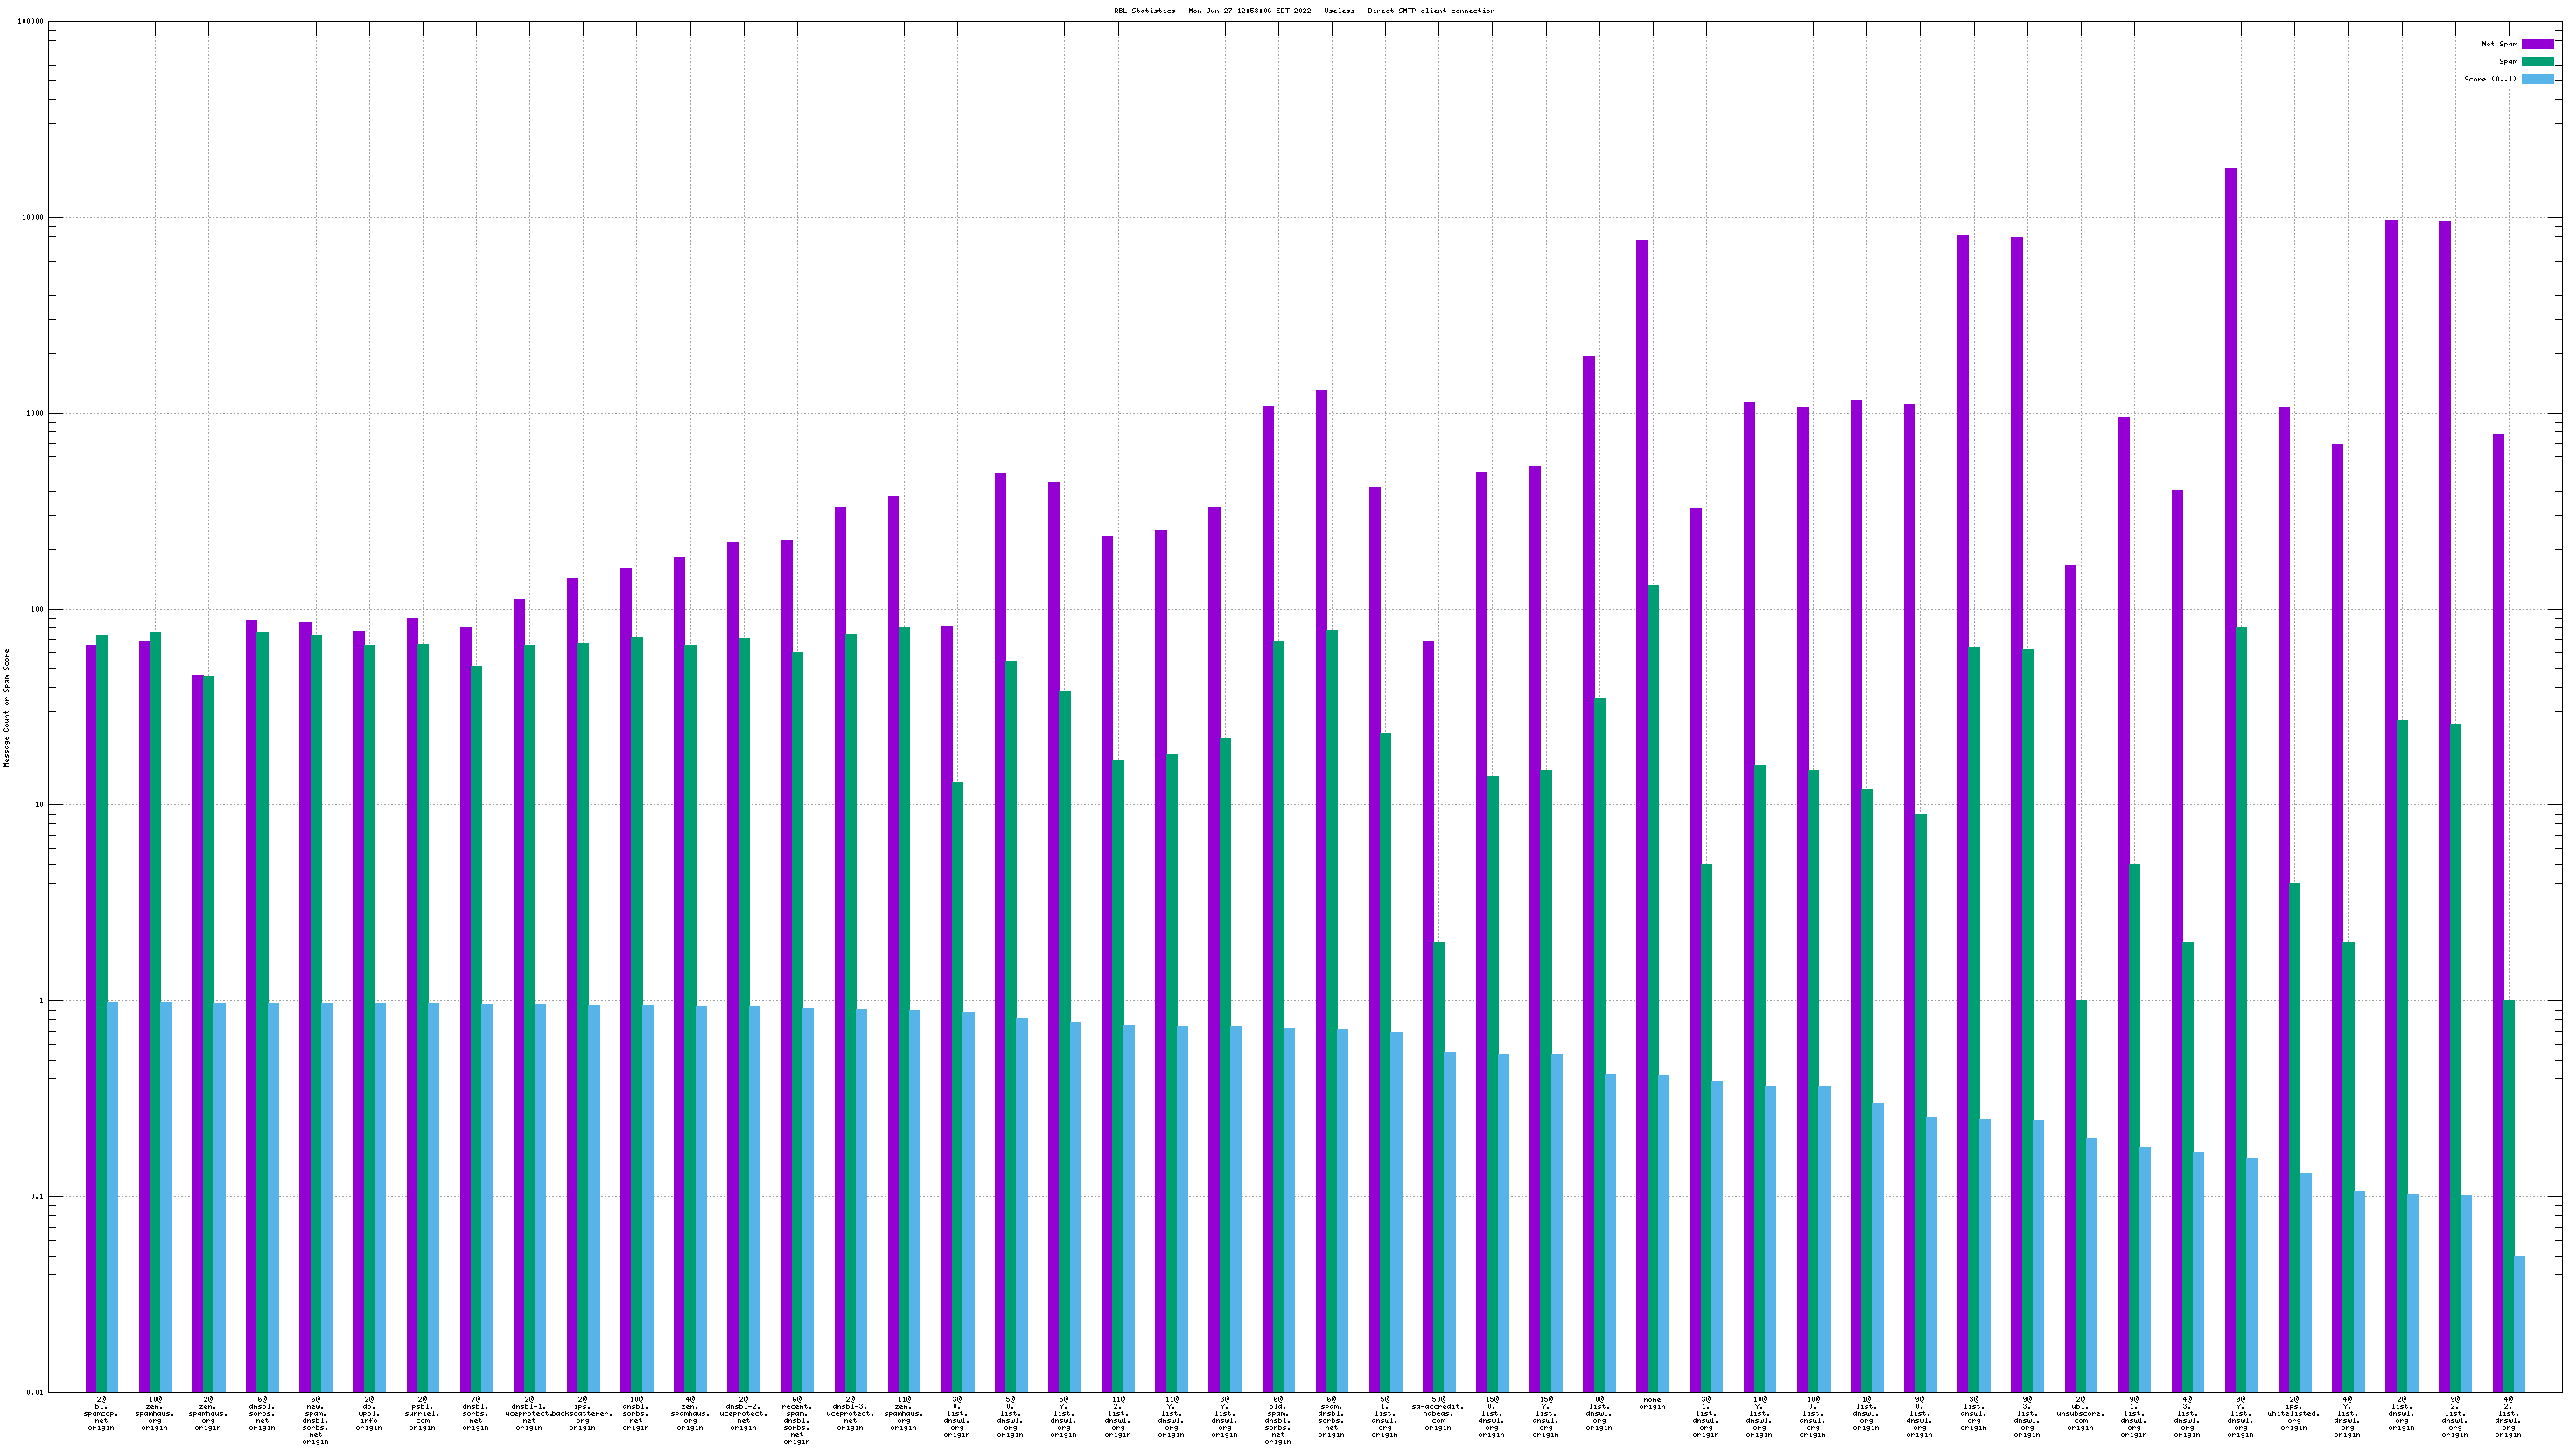
Task: Click the 0.01 y-axis tick label
Action: (35, 1392)
